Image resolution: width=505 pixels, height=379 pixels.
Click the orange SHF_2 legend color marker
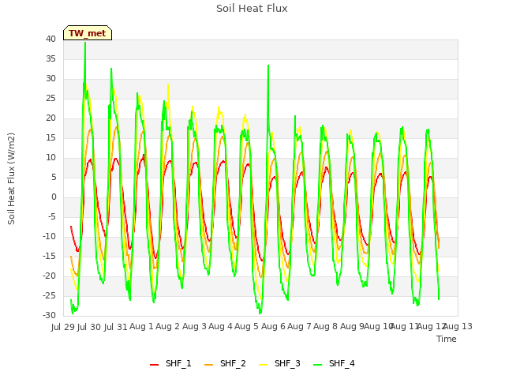(208, 365)
